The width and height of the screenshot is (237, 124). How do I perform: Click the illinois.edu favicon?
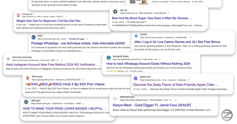pos(27,78)
